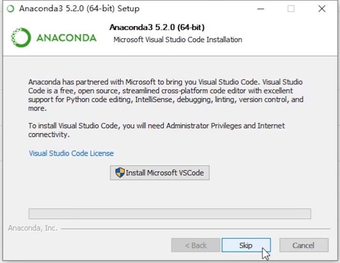Image resolution: width=340 pixels, height=263 pixels.
Task: Click the Microsoft Visual Studio Code Installation subtitle
Action: click(x=178, y=40)
